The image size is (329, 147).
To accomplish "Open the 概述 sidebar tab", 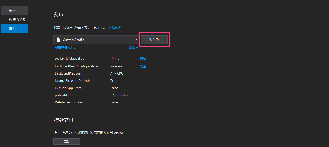I will point(14,11).
